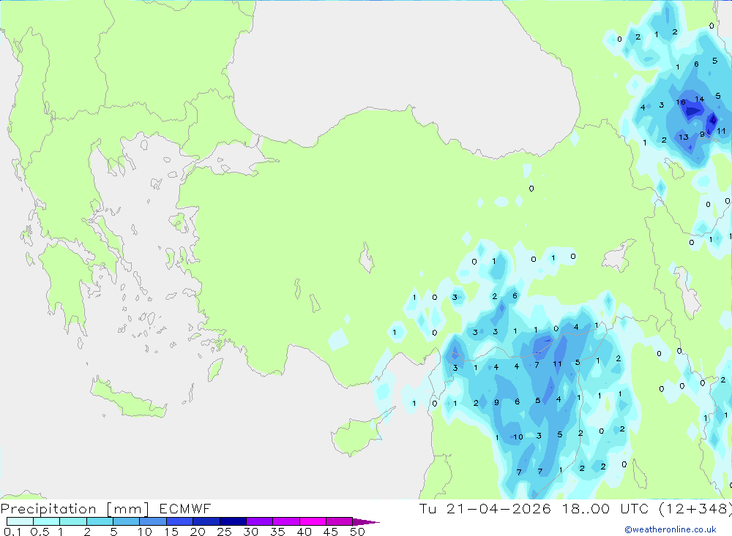Choose the 10–15 mm legend color swatch
Image resolution: width=732 pixels, height=536 pixels.
click(153, 521)
